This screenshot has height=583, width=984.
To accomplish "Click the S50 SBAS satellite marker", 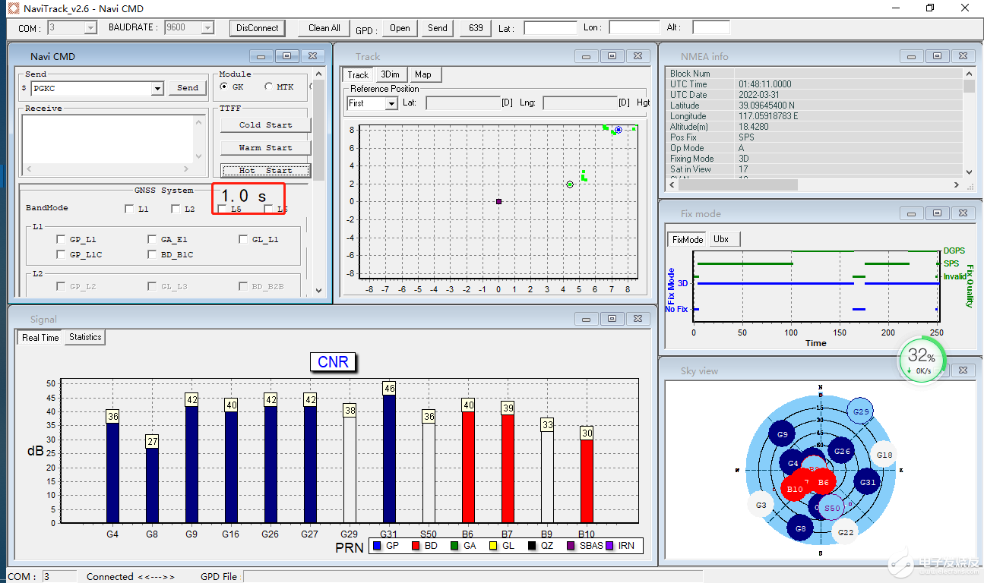I will click(832, 508).
